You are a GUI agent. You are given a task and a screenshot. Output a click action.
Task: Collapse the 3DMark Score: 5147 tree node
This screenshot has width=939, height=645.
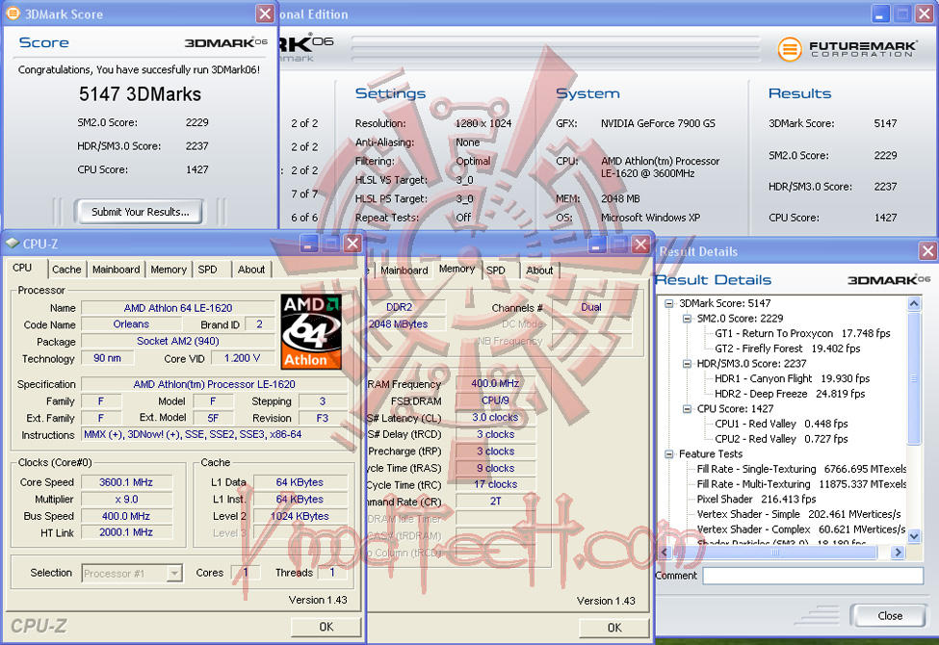coord(669,303)
